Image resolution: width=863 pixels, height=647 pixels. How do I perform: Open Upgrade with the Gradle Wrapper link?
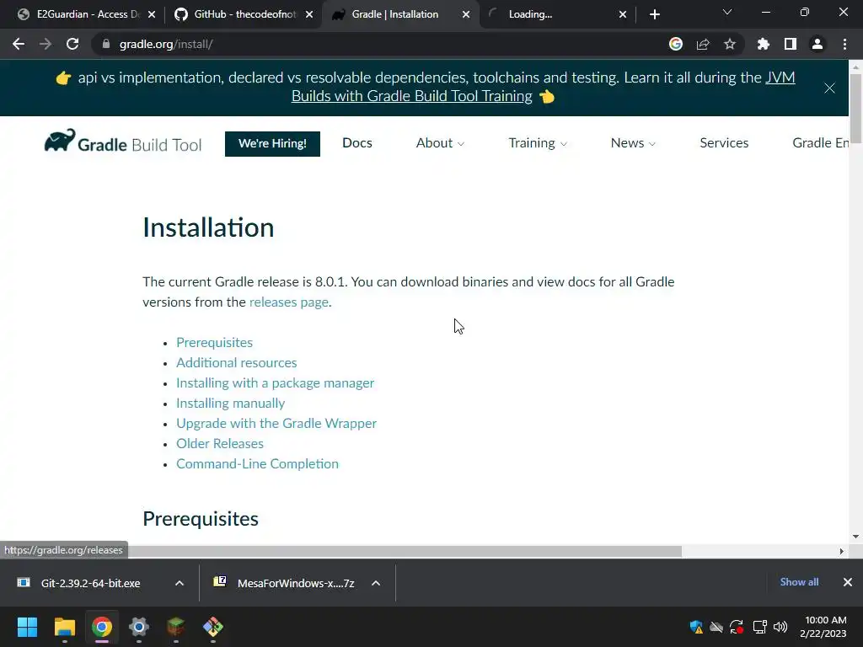point(276,423)
